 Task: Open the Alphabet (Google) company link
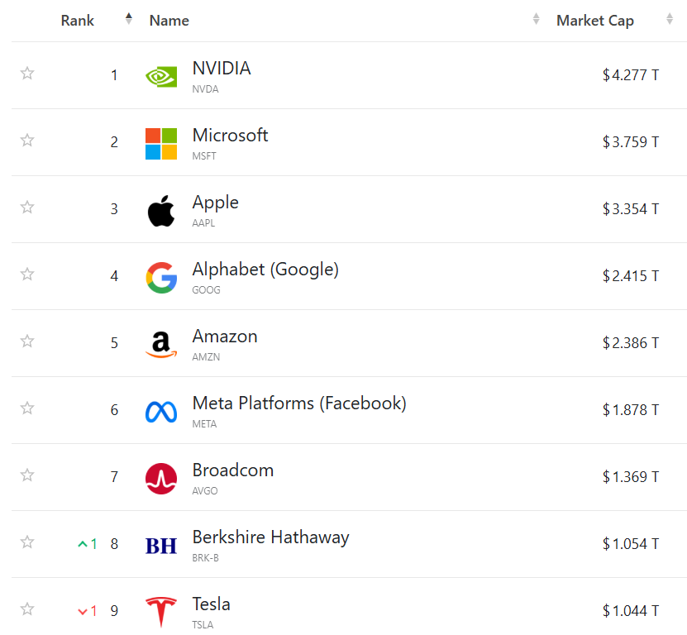[265, 270]
